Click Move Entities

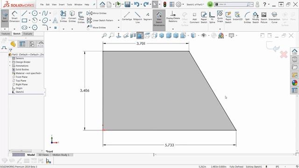[x=96, y=28]
